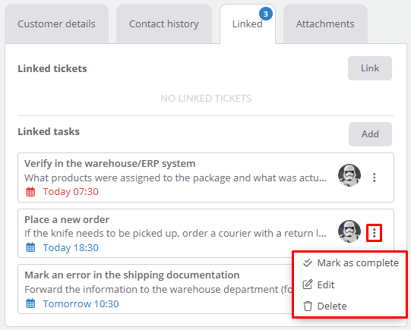Image resolution: width=411 pixels, height=330 pixels.
Task: Click the Linked tasks heading
Action: [49, 131]
